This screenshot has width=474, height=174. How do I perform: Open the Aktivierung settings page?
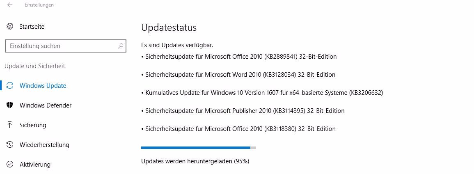point(35,165)
